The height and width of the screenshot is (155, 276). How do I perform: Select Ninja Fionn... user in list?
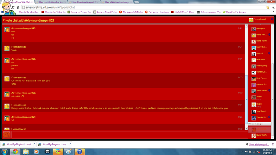tap(259, 79)
